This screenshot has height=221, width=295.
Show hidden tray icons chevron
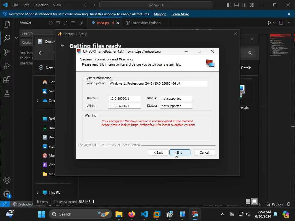pos(223,214)
